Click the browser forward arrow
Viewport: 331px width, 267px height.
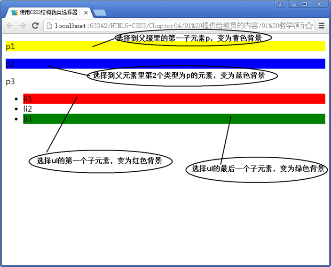[23, 26]
